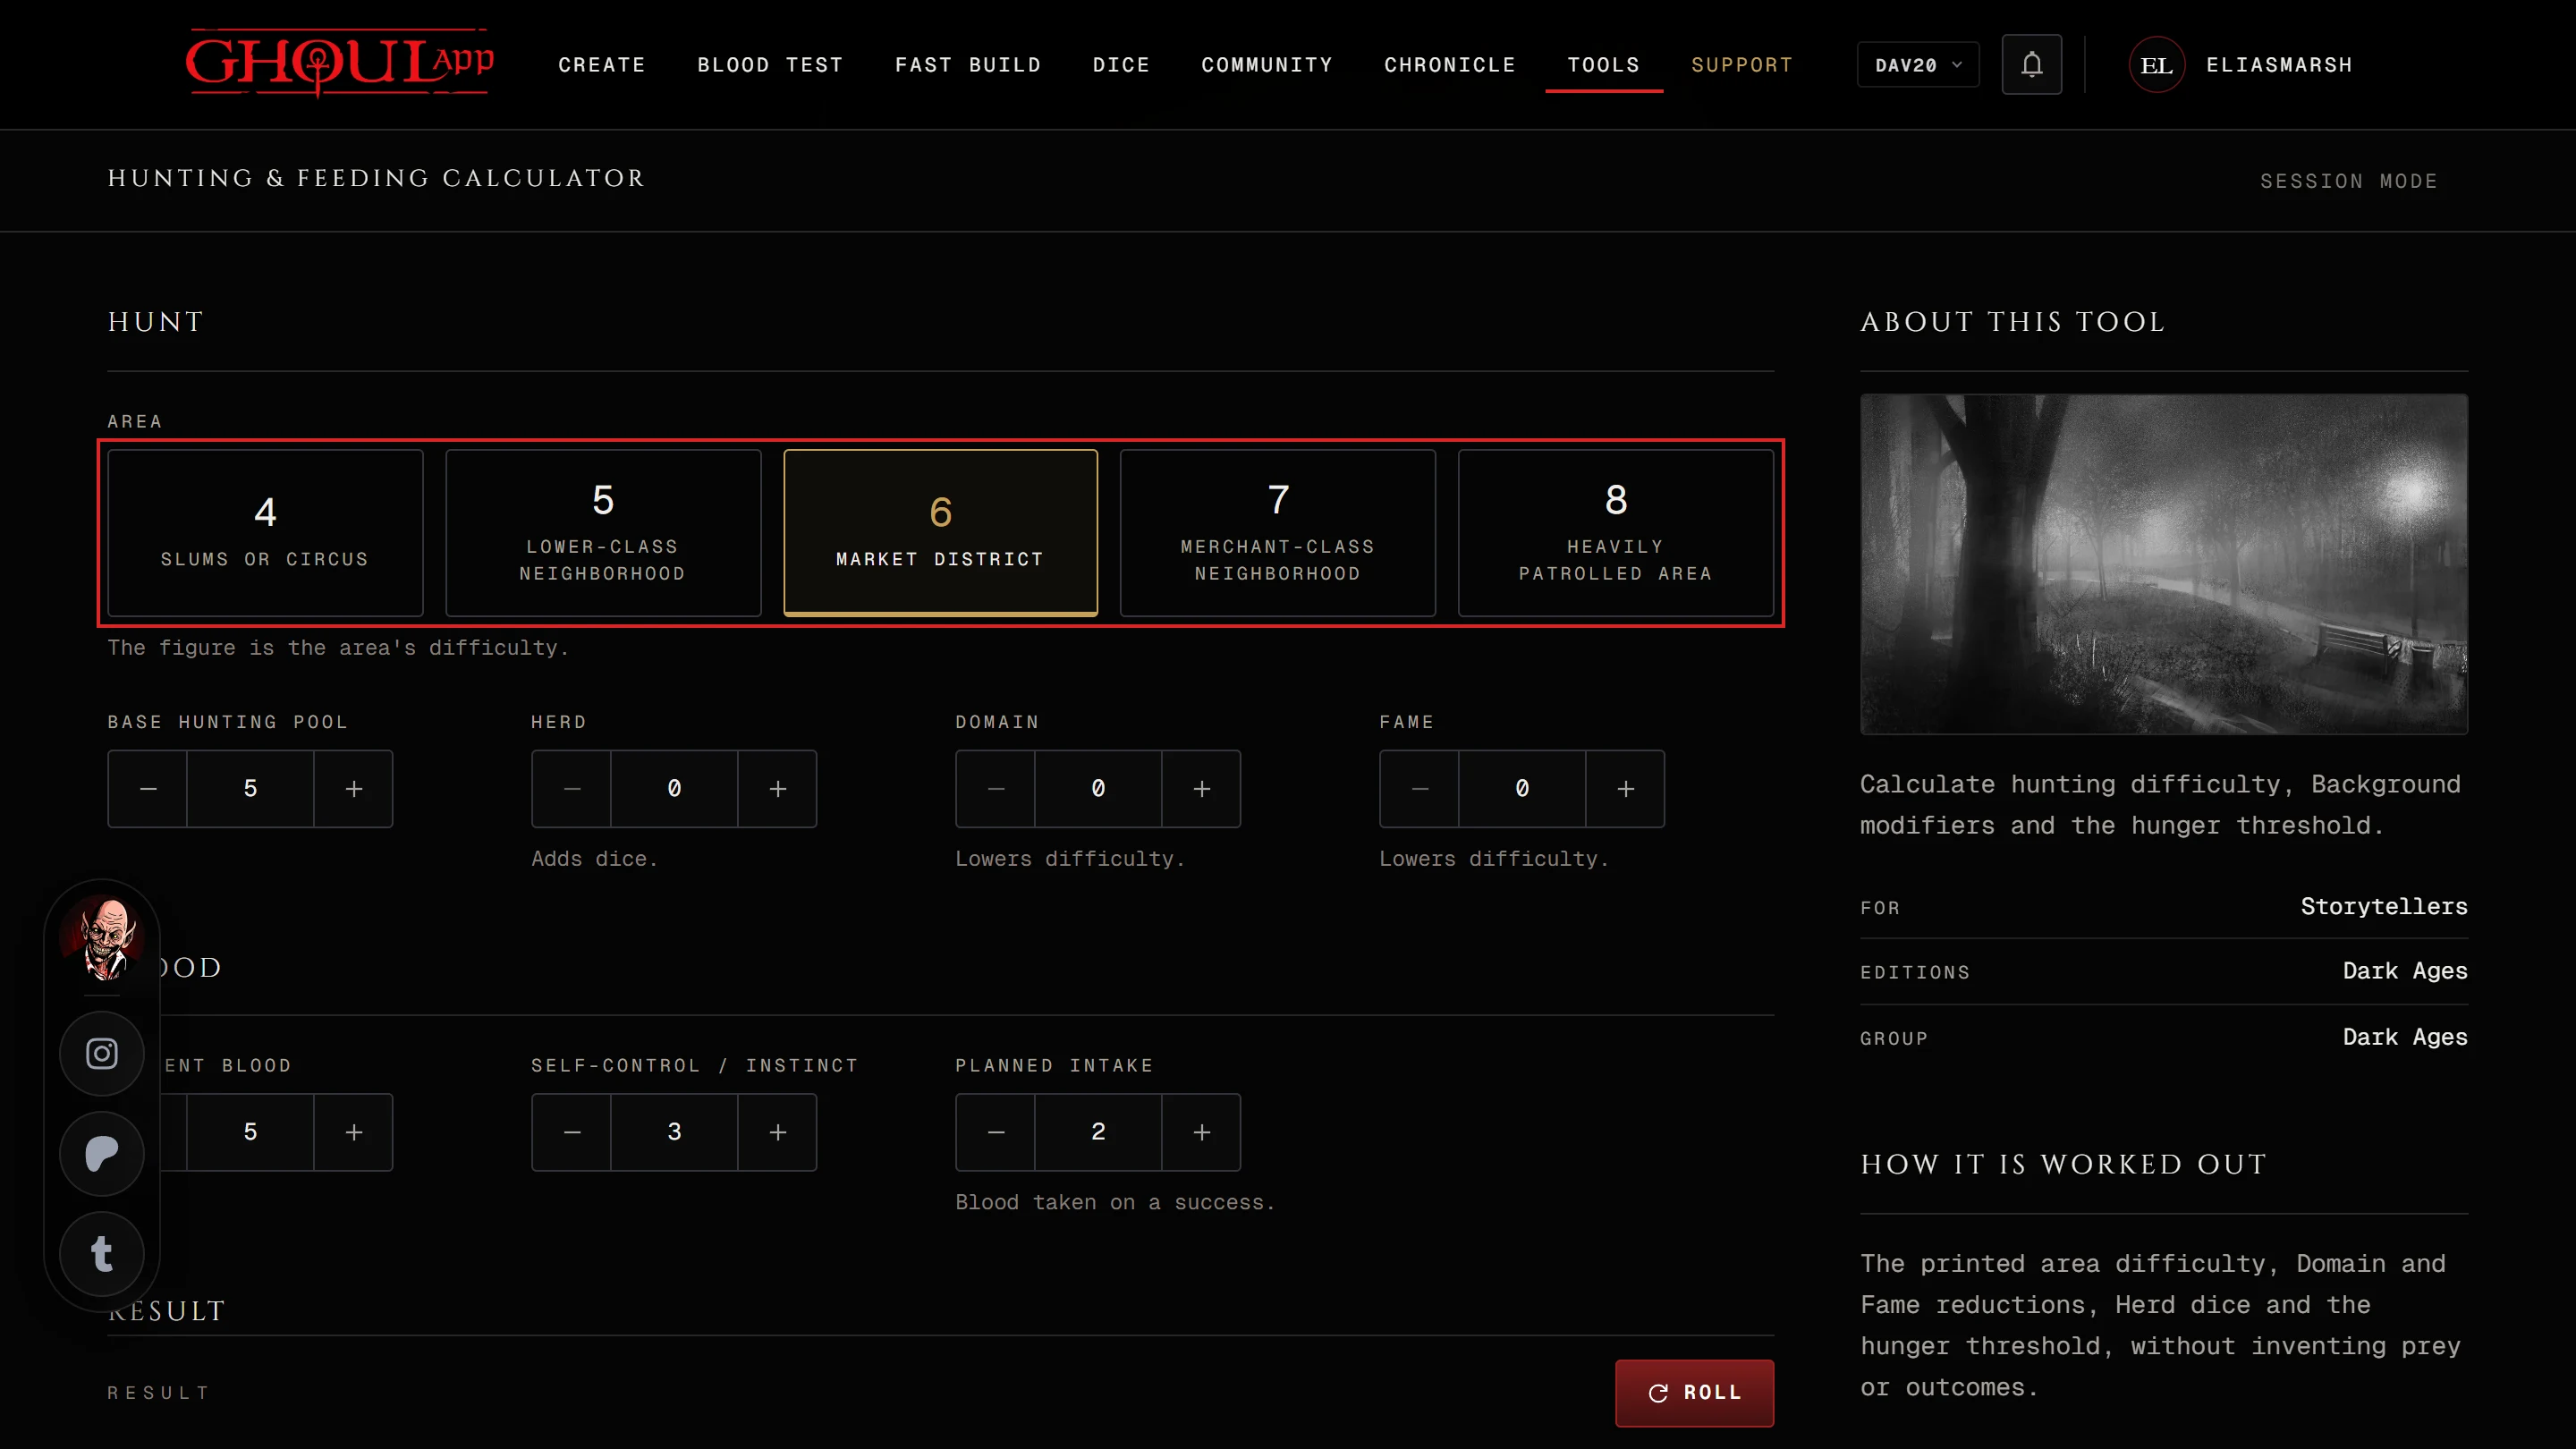Image resolution: width=2576 pixels, height=1449 pixels.
Task: Increase Planned Intake with plus
Action: click(x=1201, y=1132)
